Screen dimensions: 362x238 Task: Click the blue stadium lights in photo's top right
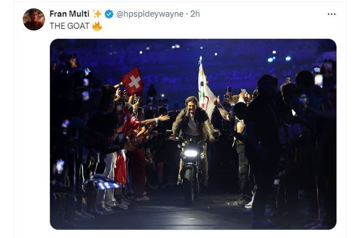(x=279, y=58)
